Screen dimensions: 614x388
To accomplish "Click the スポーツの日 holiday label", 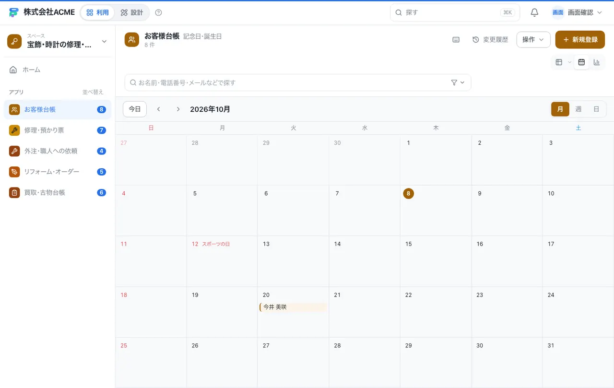I will (x=216, y=244).
